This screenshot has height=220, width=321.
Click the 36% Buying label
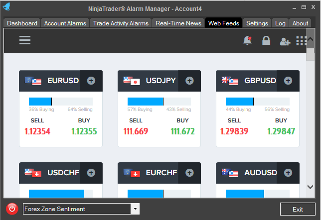(x=41, y=110)
